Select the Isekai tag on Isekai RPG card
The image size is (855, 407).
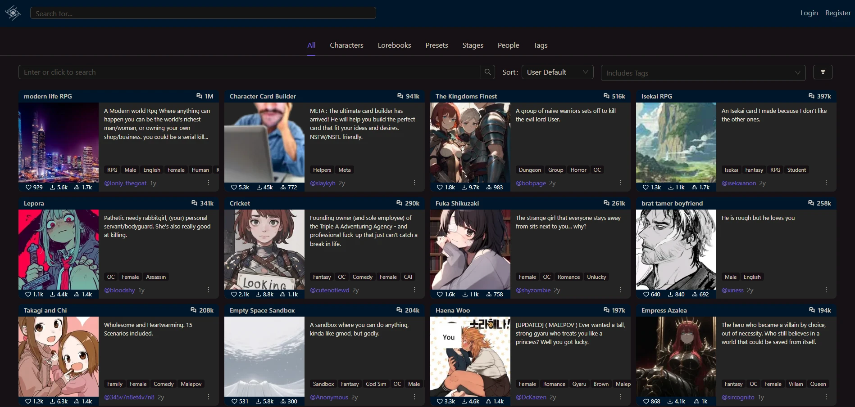(731, 170)
